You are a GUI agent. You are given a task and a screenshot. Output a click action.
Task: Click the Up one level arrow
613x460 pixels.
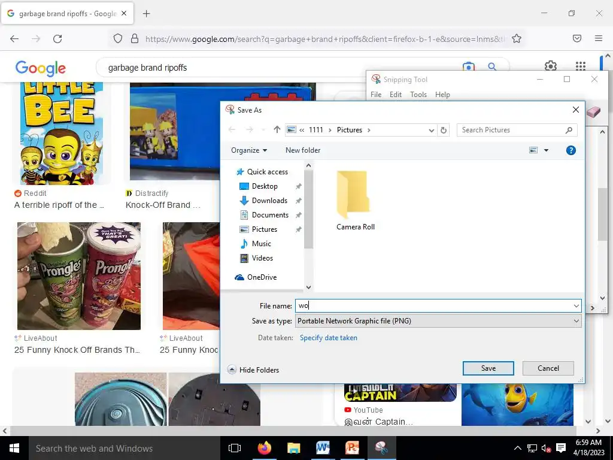277,129
